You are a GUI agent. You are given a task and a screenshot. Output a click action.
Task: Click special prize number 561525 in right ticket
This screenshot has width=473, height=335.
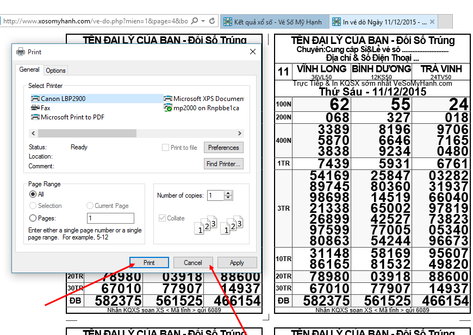click(x=387, y=301)
